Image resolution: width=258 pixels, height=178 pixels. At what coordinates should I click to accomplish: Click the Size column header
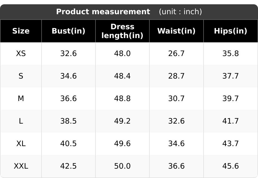click(21, 31)
